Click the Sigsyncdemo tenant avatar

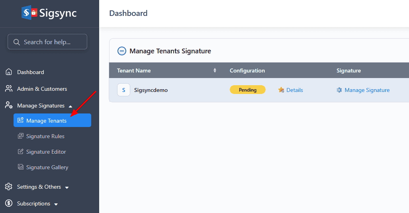[123, 90]
